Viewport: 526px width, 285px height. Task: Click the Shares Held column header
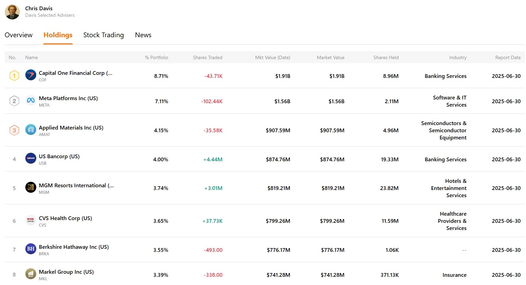pyautogui.click(x=386, y=57)
